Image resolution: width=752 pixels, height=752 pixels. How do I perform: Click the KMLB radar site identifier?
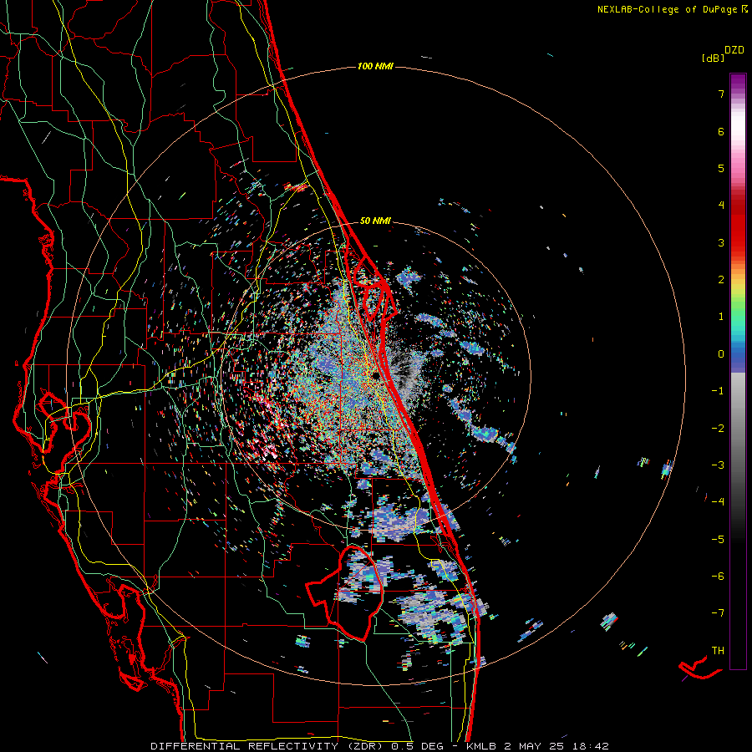(480, 746)
